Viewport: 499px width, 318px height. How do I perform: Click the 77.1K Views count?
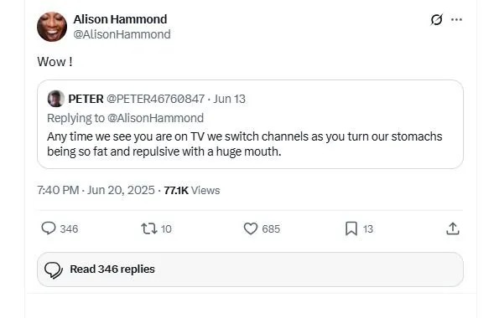point(192,190)
